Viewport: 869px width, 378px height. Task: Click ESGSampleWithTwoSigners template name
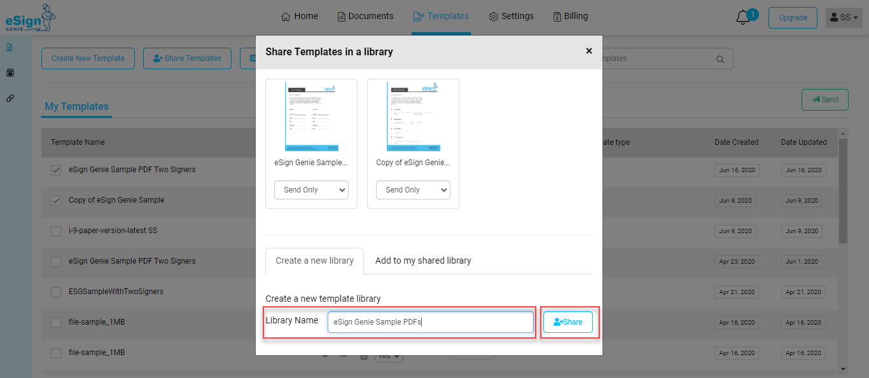(116, 292)
